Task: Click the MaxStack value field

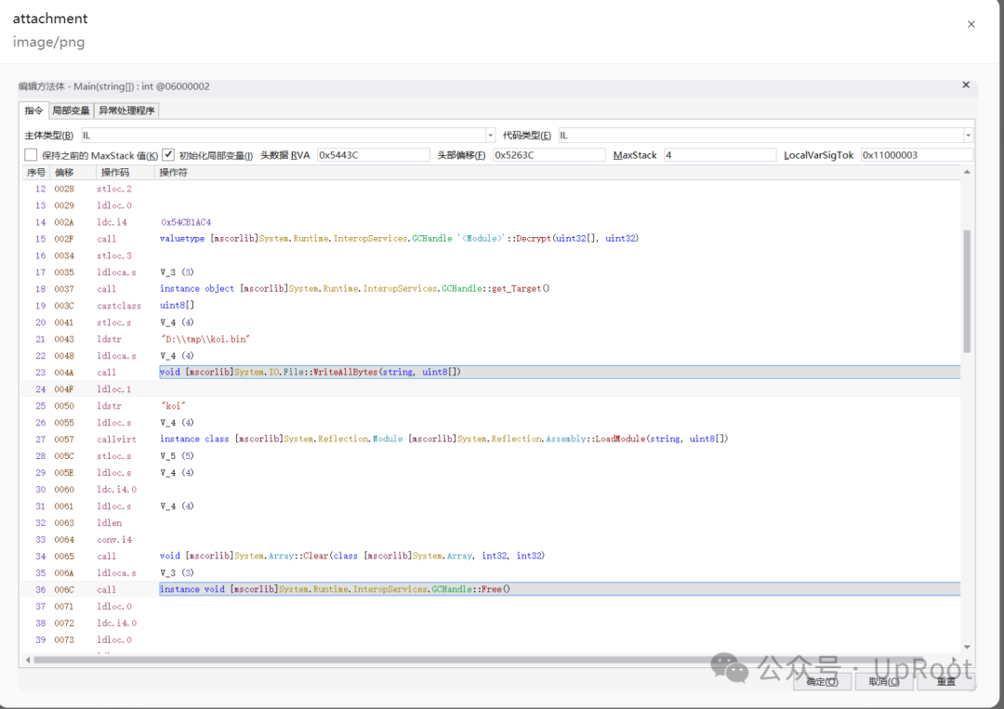Action: [x=720, y=155]
